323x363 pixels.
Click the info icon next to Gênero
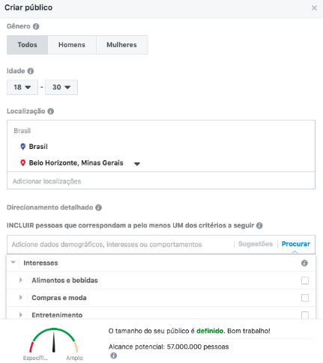tap(36, 26)
